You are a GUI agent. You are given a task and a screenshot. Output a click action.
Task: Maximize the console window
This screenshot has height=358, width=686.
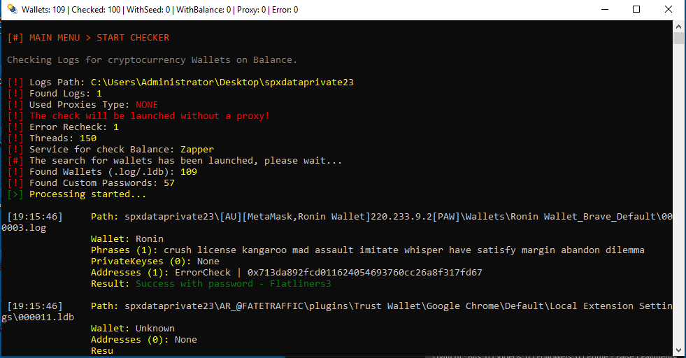point(636,10)
